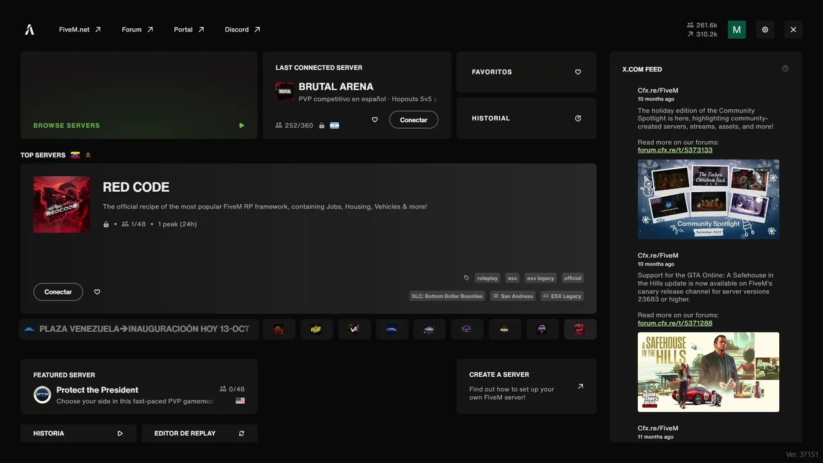The height and width of the screenshot is (463, 823).
Task: Connect to RED CODE with Conectar
Action: click(58, 292)
